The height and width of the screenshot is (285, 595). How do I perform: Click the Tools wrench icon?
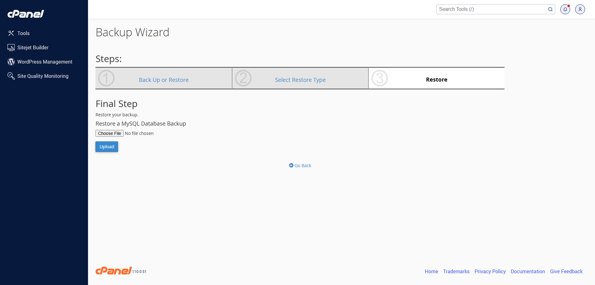[11, 33]
